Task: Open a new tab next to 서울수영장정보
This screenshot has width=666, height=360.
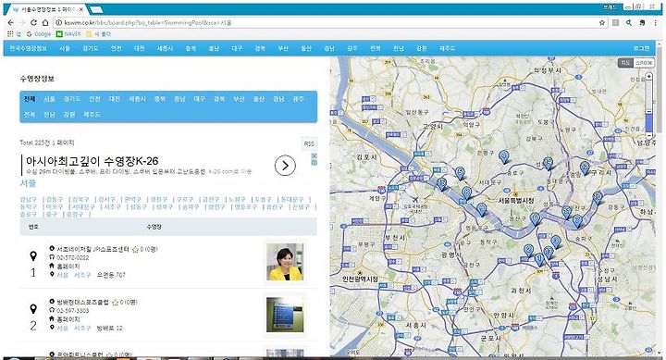Action: pyautogui.click(x=96, y=9)
